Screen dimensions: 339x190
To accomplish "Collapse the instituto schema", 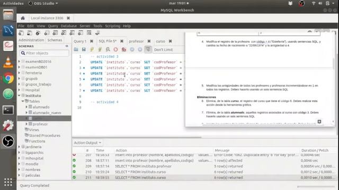I will pyautogui.click(x=19, y=96).
